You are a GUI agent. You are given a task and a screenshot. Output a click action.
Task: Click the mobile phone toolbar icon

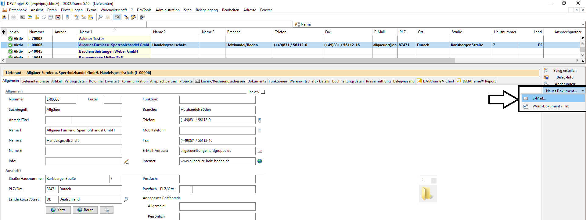(x=67, y=17)
